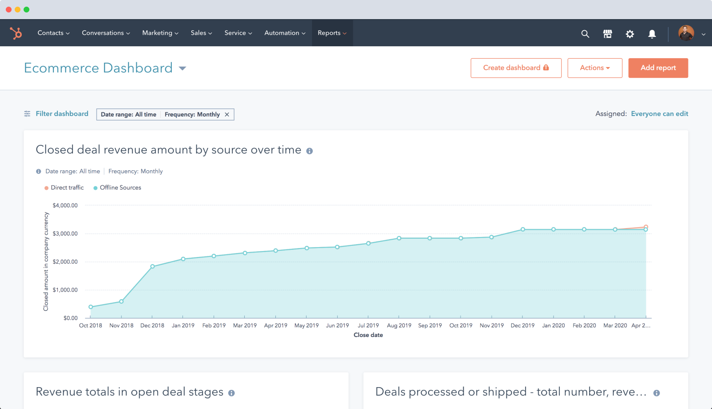Toggle Offline Sources legend series

[x=117, y=188]
